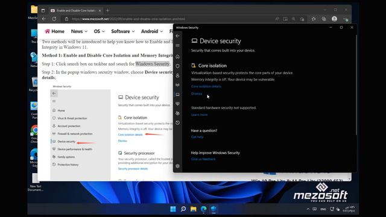Click Core isolation details link in article screenshot
The height and width of the screenshot is (217, 386).
tap(130, 134)
